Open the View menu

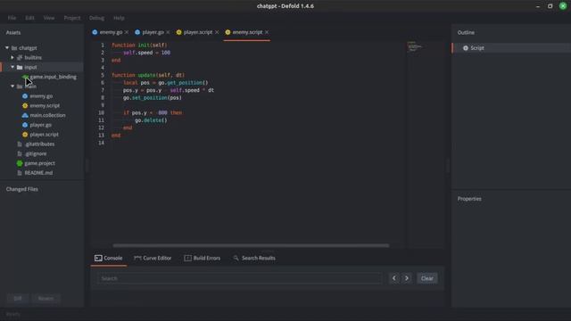(49, 18)
